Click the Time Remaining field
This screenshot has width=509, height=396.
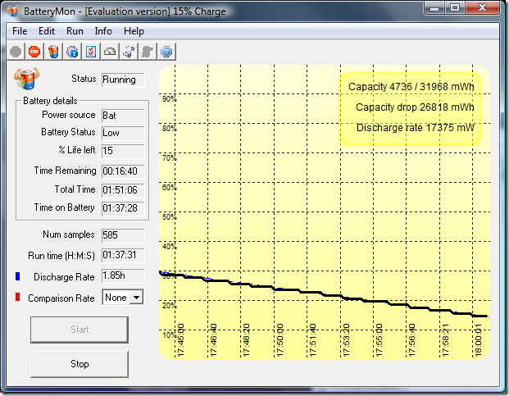point(123,172)
